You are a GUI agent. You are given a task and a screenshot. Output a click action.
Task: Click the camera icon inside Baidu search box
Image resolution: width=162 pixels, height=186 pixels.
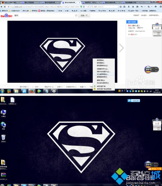76,16
